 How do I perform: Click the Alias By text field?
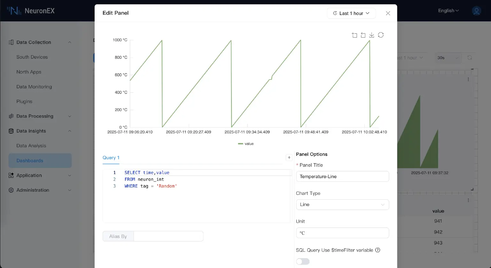click(x=168, y=236)
